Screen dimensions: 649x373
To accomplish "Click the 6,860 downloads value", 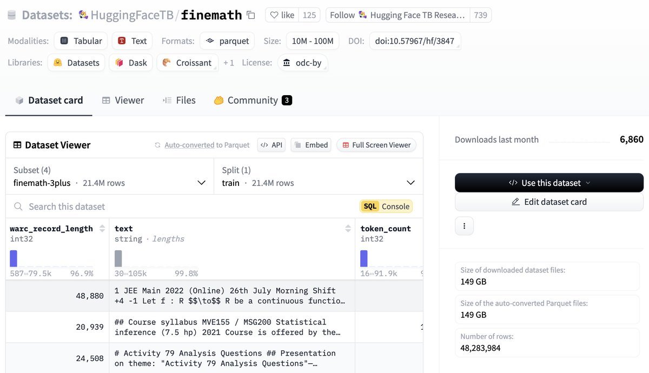I will point(631,139).
